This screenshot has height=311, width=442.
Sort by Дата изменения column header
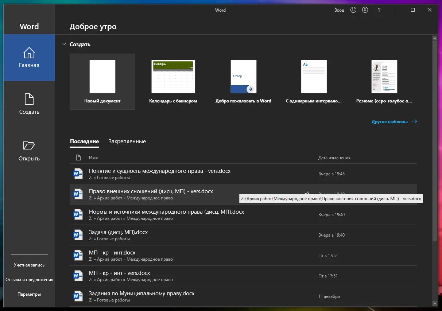click(x=334, y=158)
